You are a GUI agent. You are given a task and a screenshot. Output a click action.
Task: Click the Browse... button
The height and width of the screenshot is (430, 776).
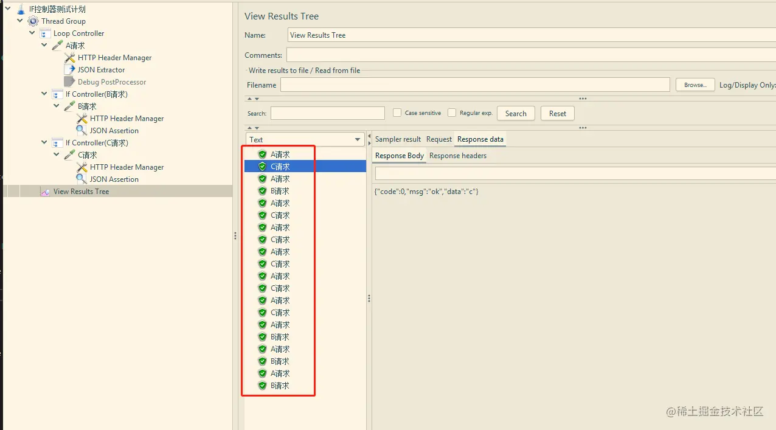pyautogui.click(x=695, y=85)
